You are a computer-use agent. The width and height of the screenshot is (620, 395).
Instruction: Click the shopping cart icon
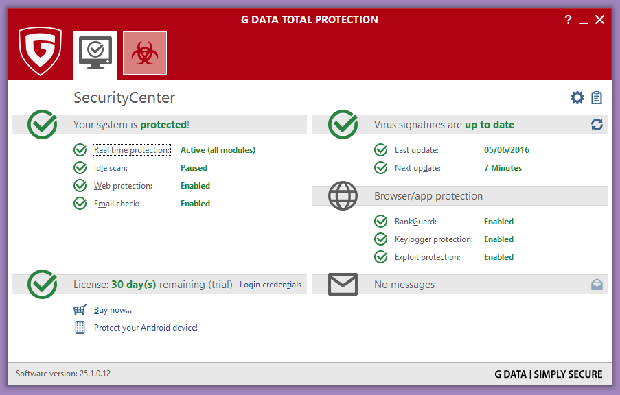pyautogui.click(x=80, y=310)
